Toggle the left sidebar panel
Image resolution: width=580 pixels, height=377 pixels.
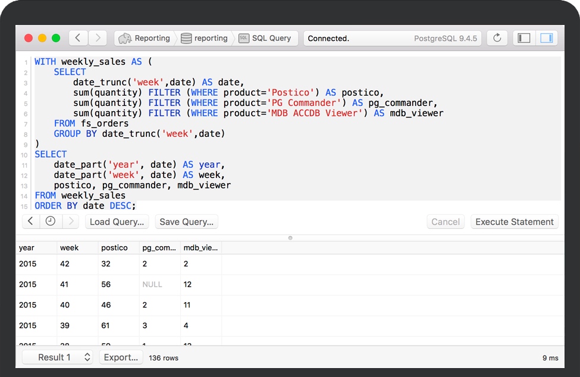click(524, 38)
